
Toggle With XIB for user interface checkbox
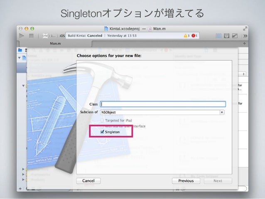point(102,126)
